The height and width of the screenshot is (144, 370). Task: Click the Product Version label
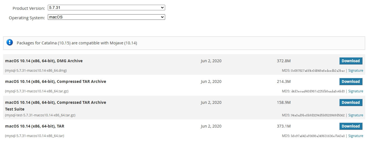[x=29, y=8]
